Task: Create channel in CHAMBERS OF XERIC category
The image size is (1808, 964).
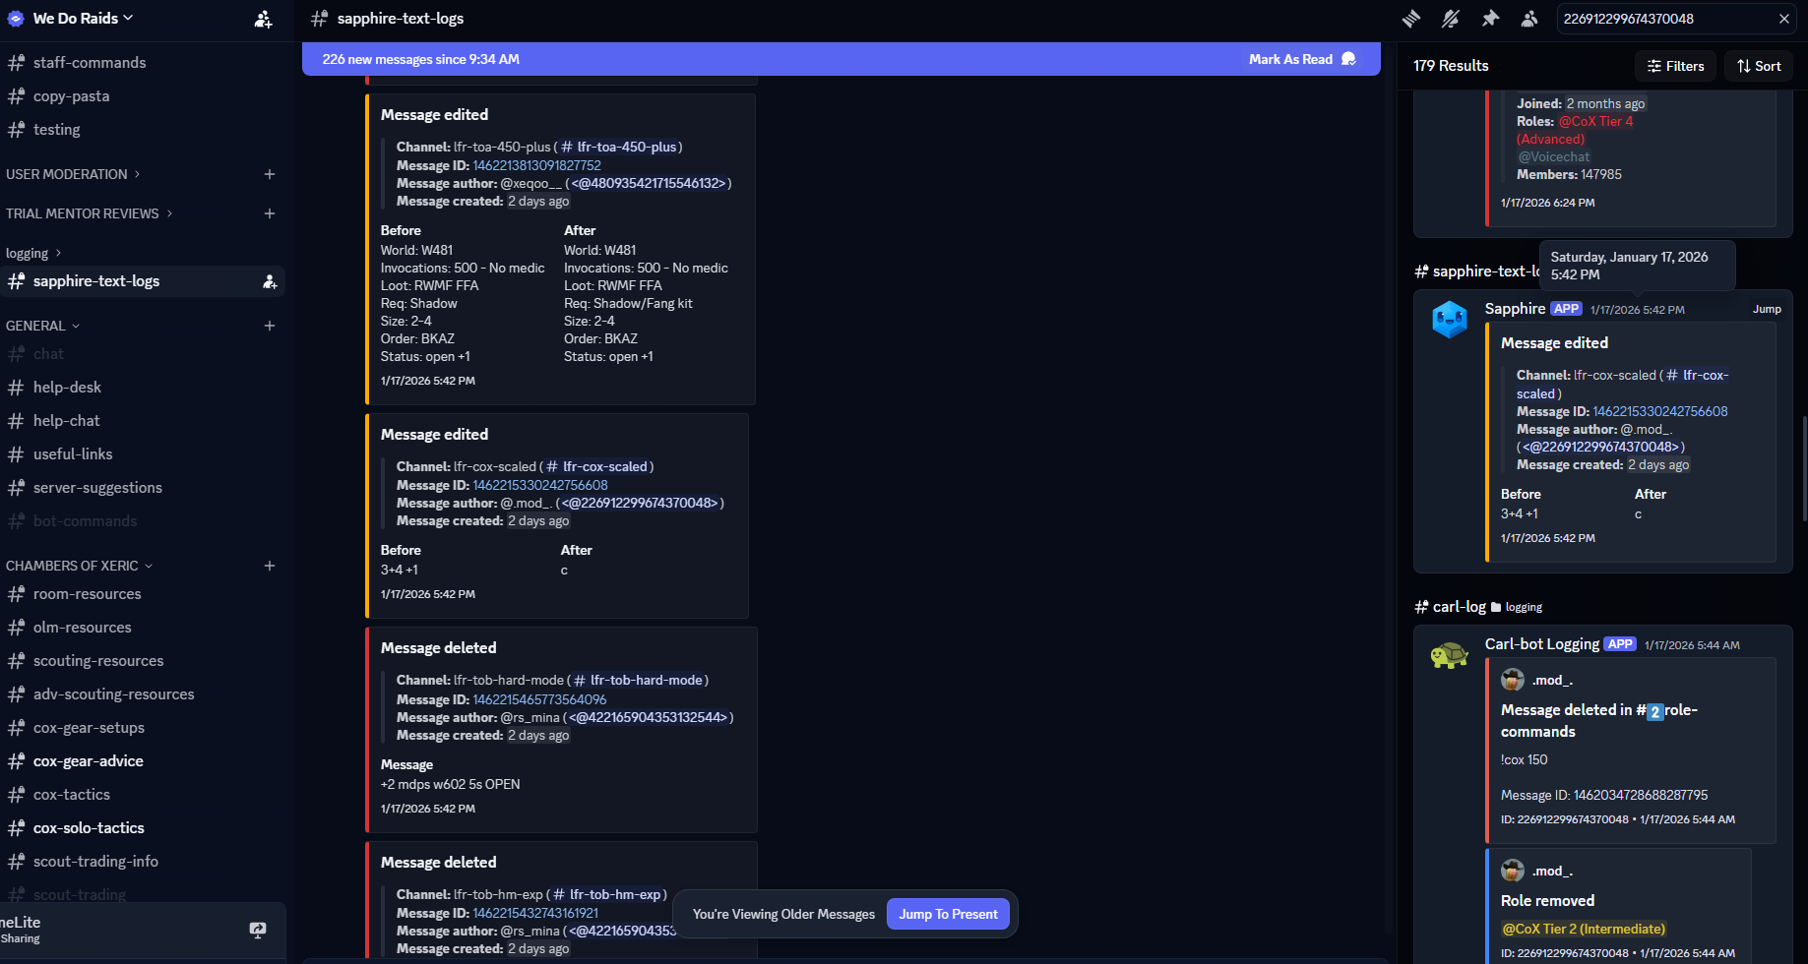Action: pos(270,566)
